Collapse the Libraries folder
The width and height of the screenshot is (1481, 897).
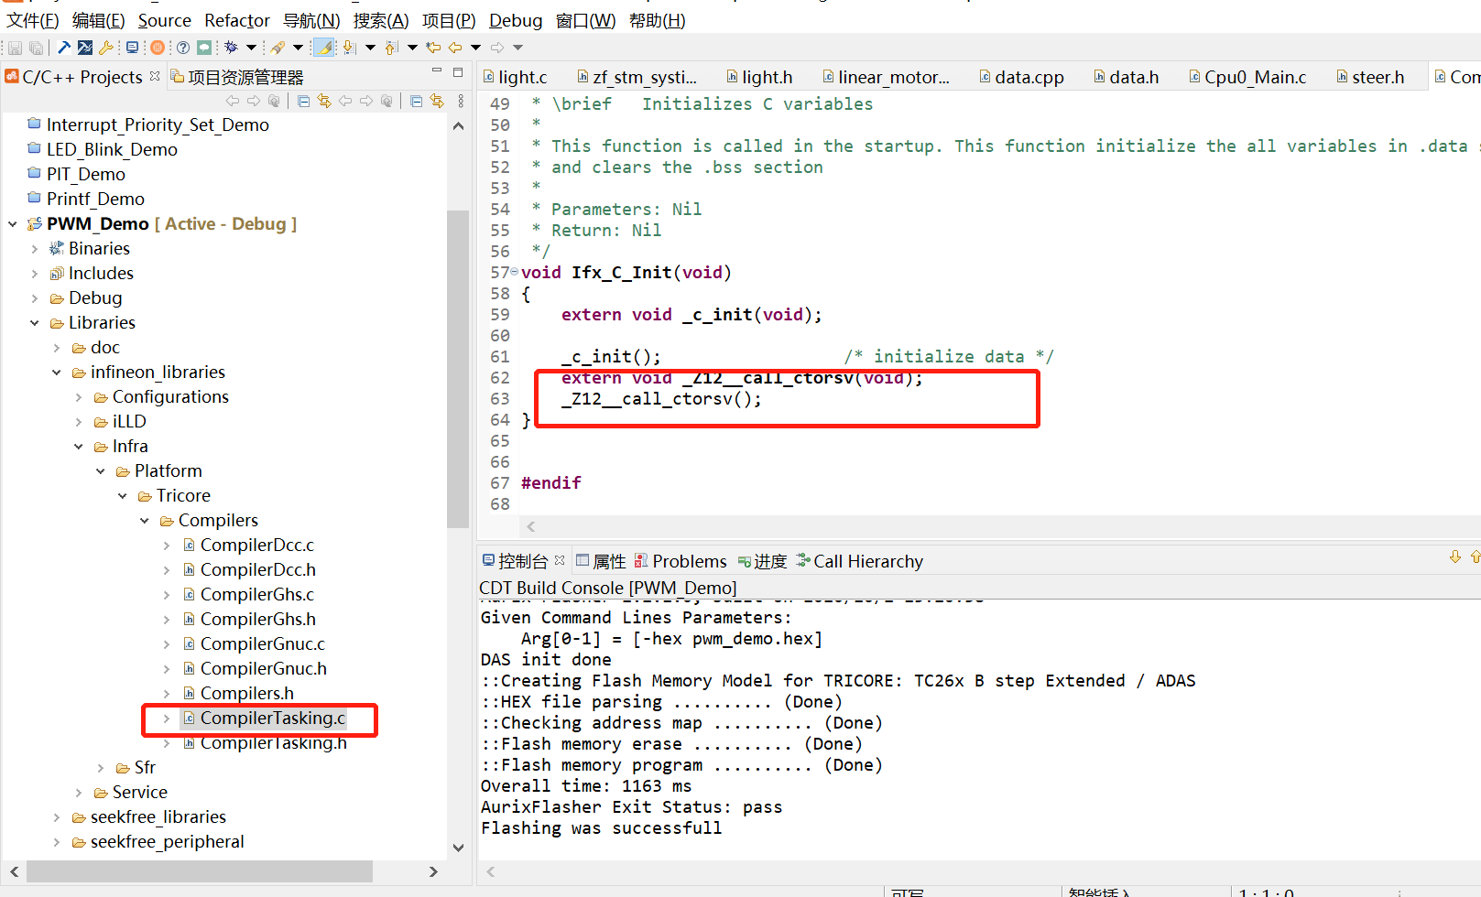[x=34, y=323]
